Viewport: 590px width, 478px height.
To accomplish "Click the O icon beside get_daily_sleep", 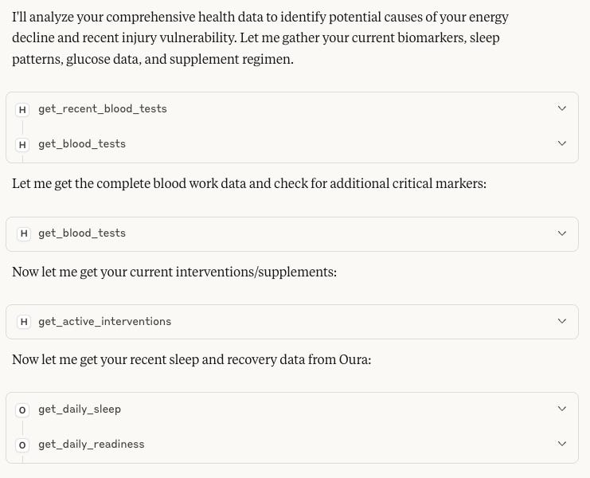I will click(x=22, y=409).
